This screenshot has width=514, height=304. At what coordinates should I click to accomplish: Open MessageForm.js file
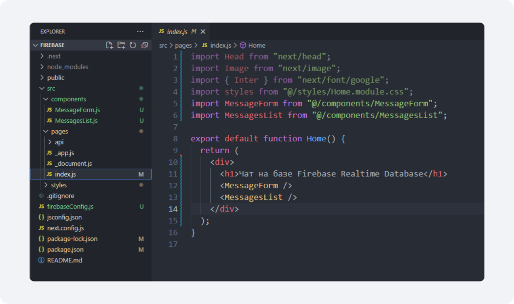[x=77, y=110]
